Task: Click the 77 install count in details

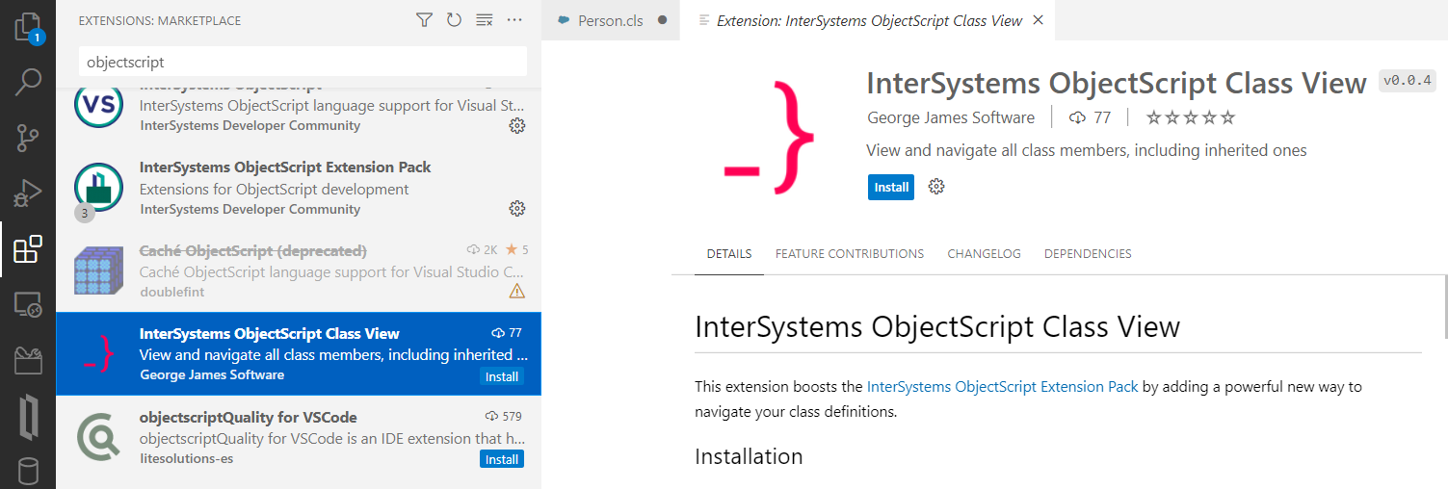Action: click(x=1091, y=117)
